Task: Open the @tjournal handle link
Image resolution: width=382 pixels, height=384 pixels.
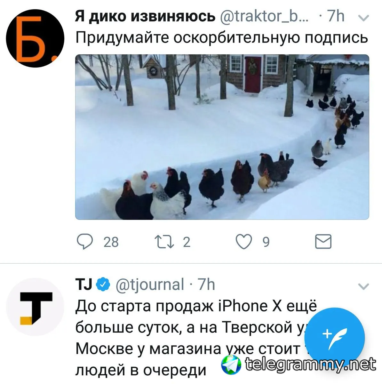Action: (149, 284)
